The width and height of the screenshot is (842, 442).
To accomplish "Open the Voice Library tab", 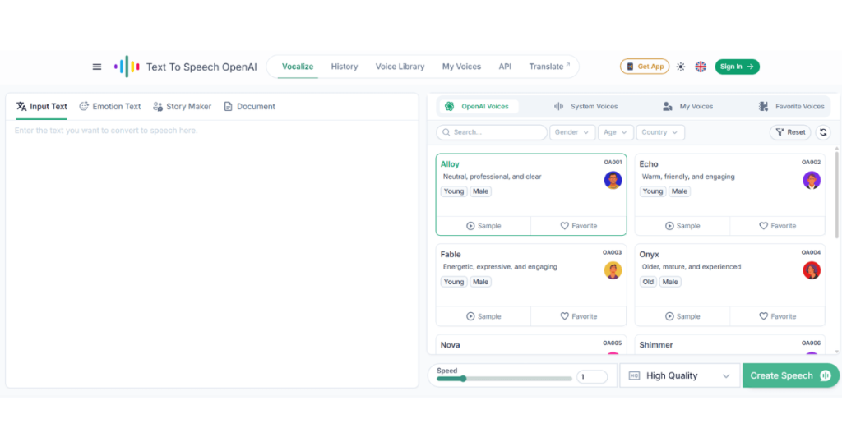I will coord(400,67).
